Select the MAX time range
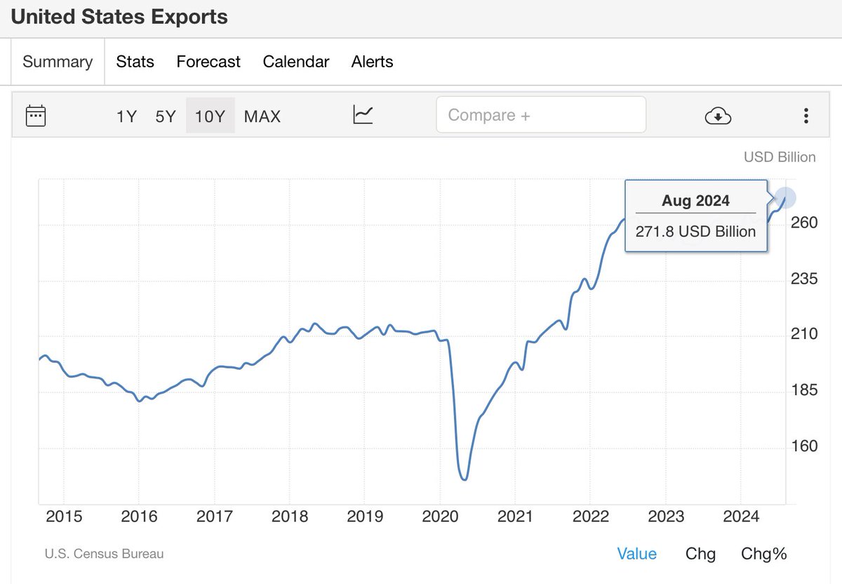The width and height of the screenshot is (842, 584). tap(262, 117)
